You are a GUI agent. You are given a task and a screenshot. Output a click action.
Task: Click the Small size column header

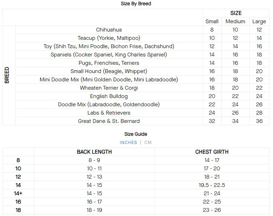click(212, 21)
